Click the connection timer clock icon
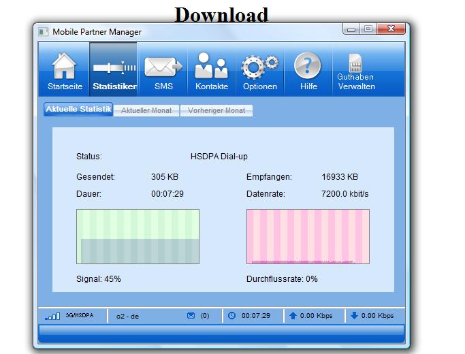 click(x=231, y=316)
